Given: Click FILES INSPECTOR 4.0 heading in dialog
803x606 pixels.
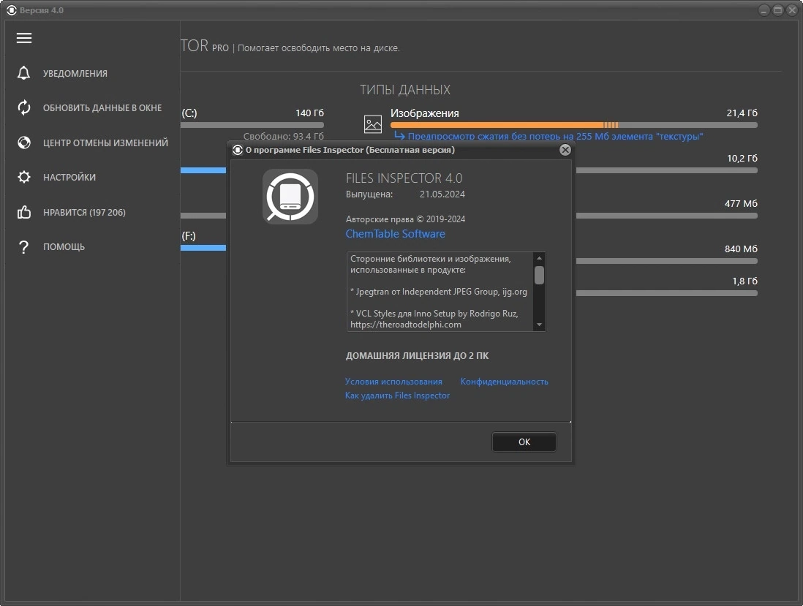Looking at the screenshot, I should (x=404, y=178).
